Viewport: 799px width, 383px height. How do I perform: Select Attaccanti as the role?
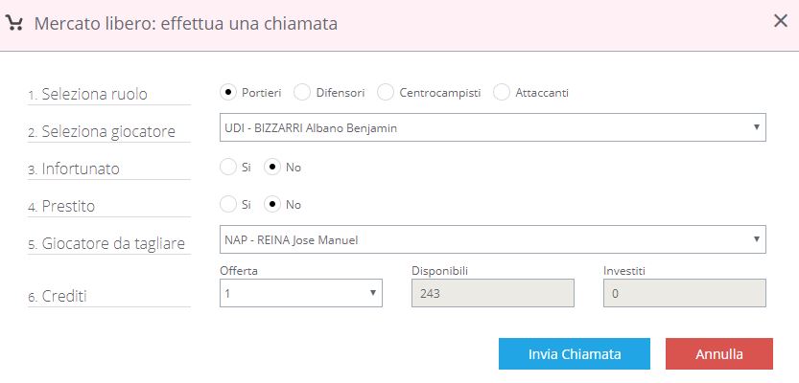[x=502, y=92]
